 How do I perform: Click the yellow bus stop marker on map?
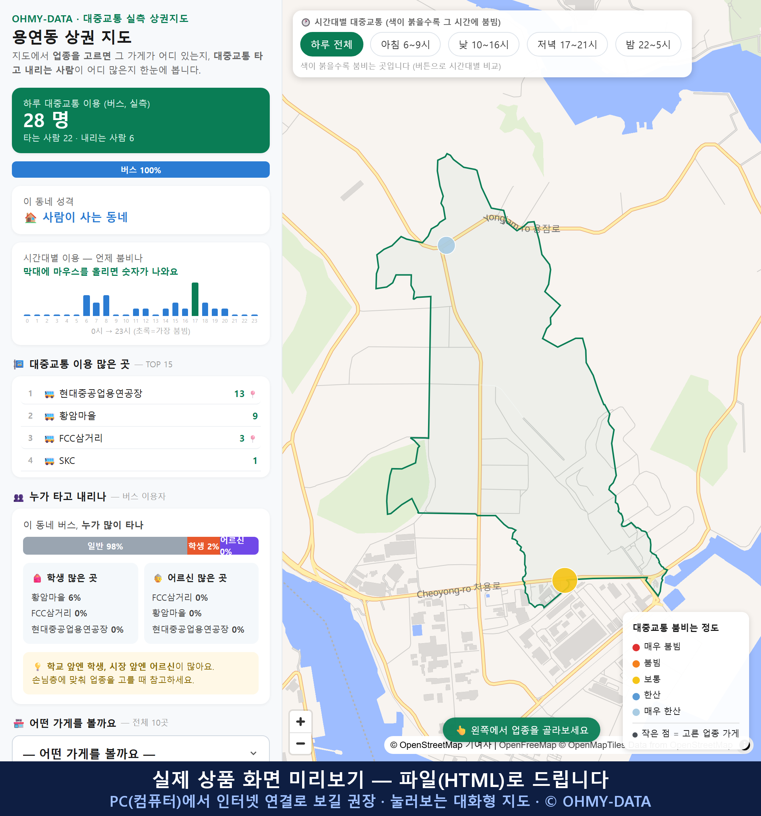click(x=564, y=580)
